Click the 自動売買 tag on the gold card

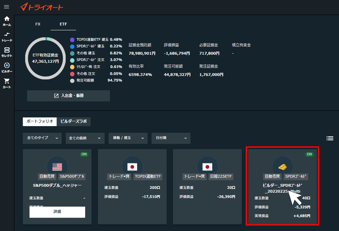click(272, 176)
